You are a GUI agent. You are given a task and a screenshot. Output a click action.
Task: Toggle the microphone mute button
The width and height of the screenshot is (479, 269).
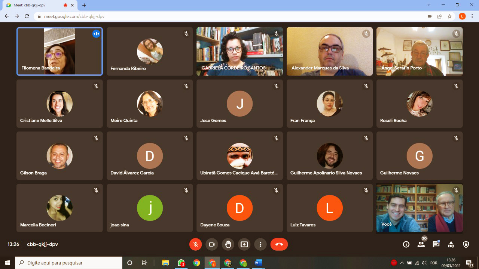tap(195, 244)
